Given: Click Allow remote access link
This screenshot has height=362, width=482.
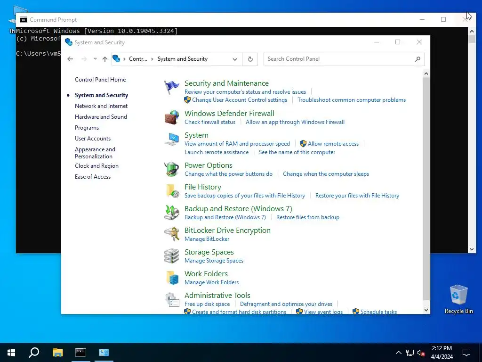Looking at the screenshot, I should point(333,143).
